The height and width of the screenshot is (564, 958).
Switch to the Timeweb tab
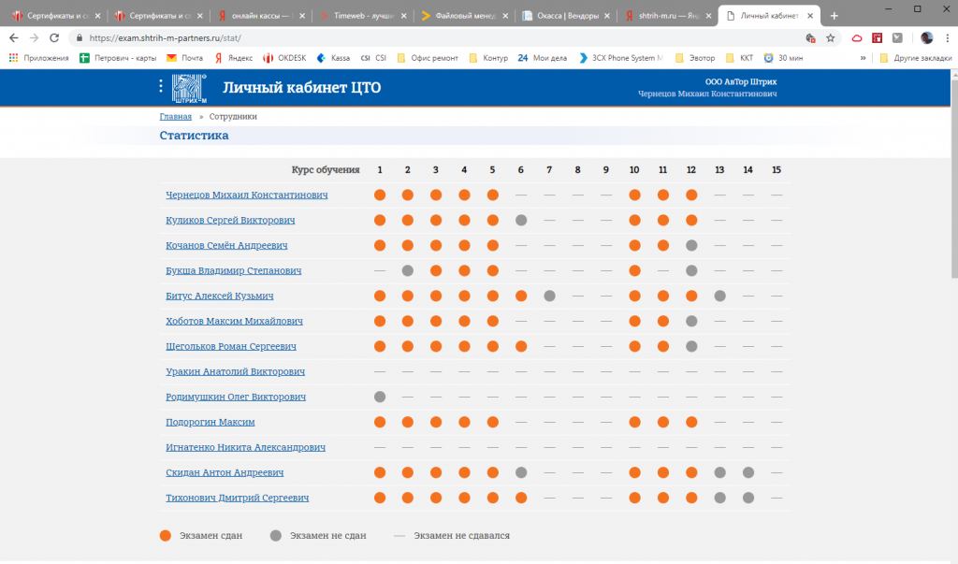[x=363, y=16]
